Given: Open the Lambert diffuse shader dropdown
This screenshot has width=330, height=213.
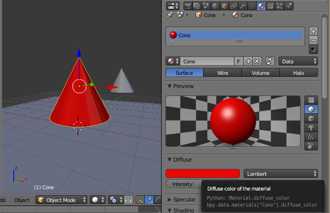Looking at the screenshot, I should pos(280,174).
